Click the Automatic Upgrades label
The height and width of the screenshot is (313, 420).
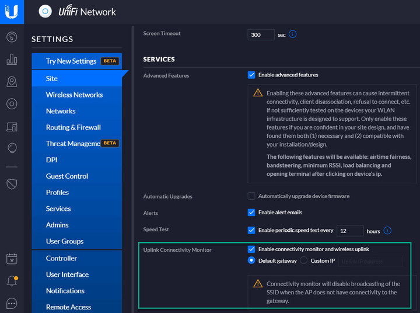click(x=167, y=197)
